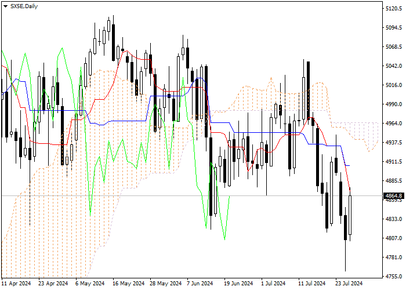Viewport: 406px width, 290px height.
Task: Click the 5068.5 price axis value
Action: [x=394, y=47]
